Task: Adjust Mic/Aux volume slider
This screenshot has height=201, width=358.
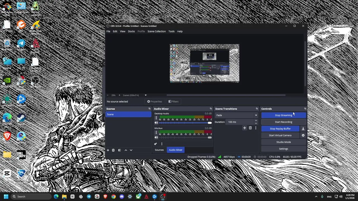Action: 185,138
